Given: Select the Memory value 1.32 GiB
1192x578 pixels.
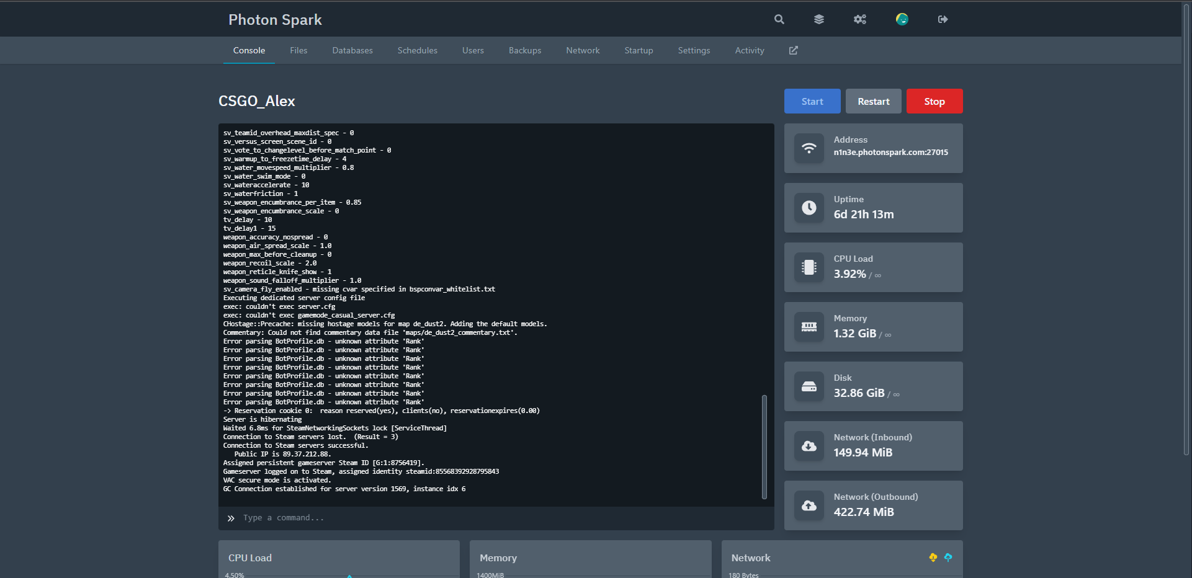Looking at the screenshot, I should click(855, 334).
